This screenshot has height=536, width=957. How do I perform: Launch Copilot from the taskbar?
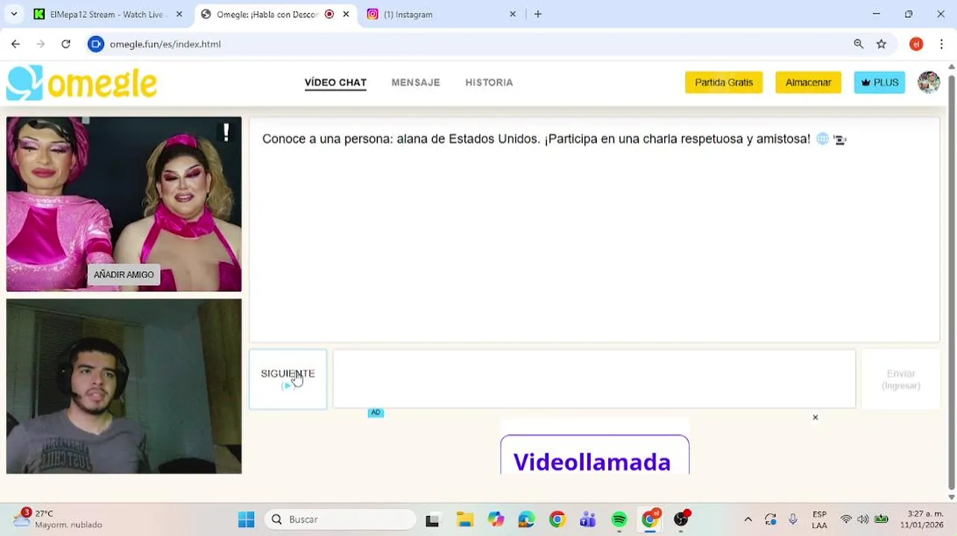tap(496, 520)
